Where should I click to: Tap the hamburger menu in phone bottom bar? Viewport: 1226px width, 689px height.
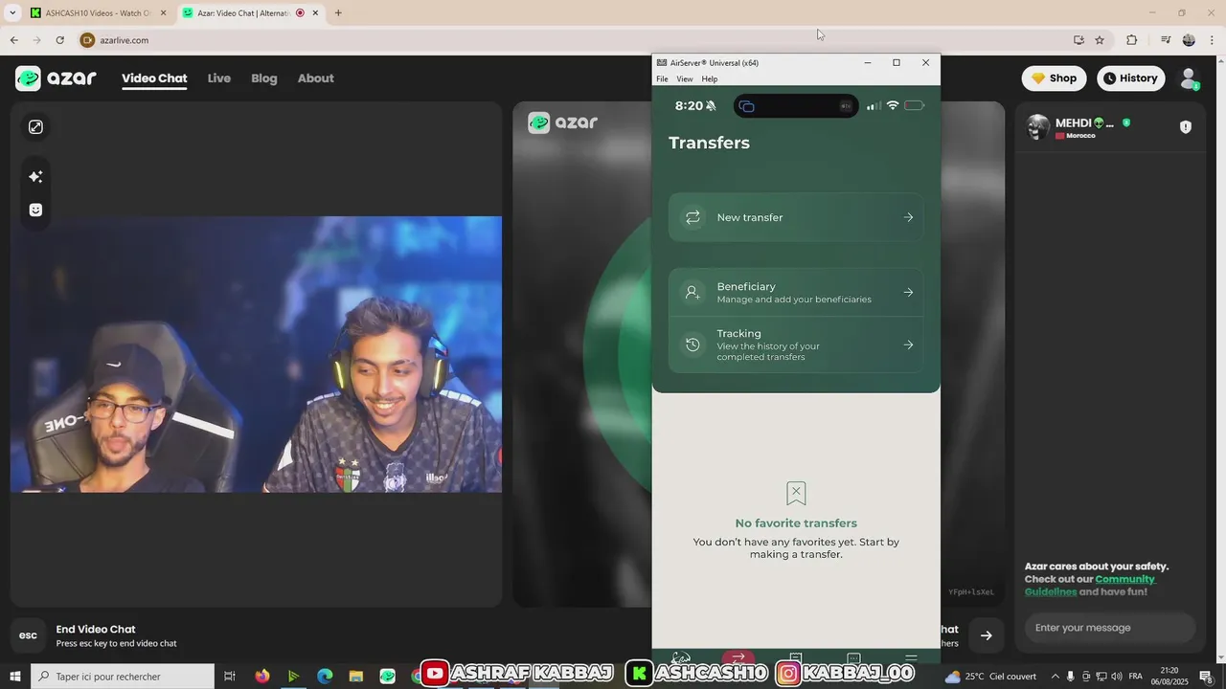coord(911,657)
